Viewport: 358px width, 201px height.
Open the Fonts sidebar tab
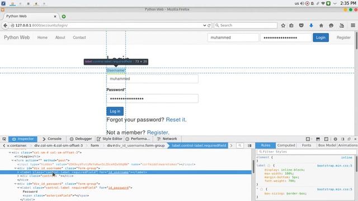(307, 145)
